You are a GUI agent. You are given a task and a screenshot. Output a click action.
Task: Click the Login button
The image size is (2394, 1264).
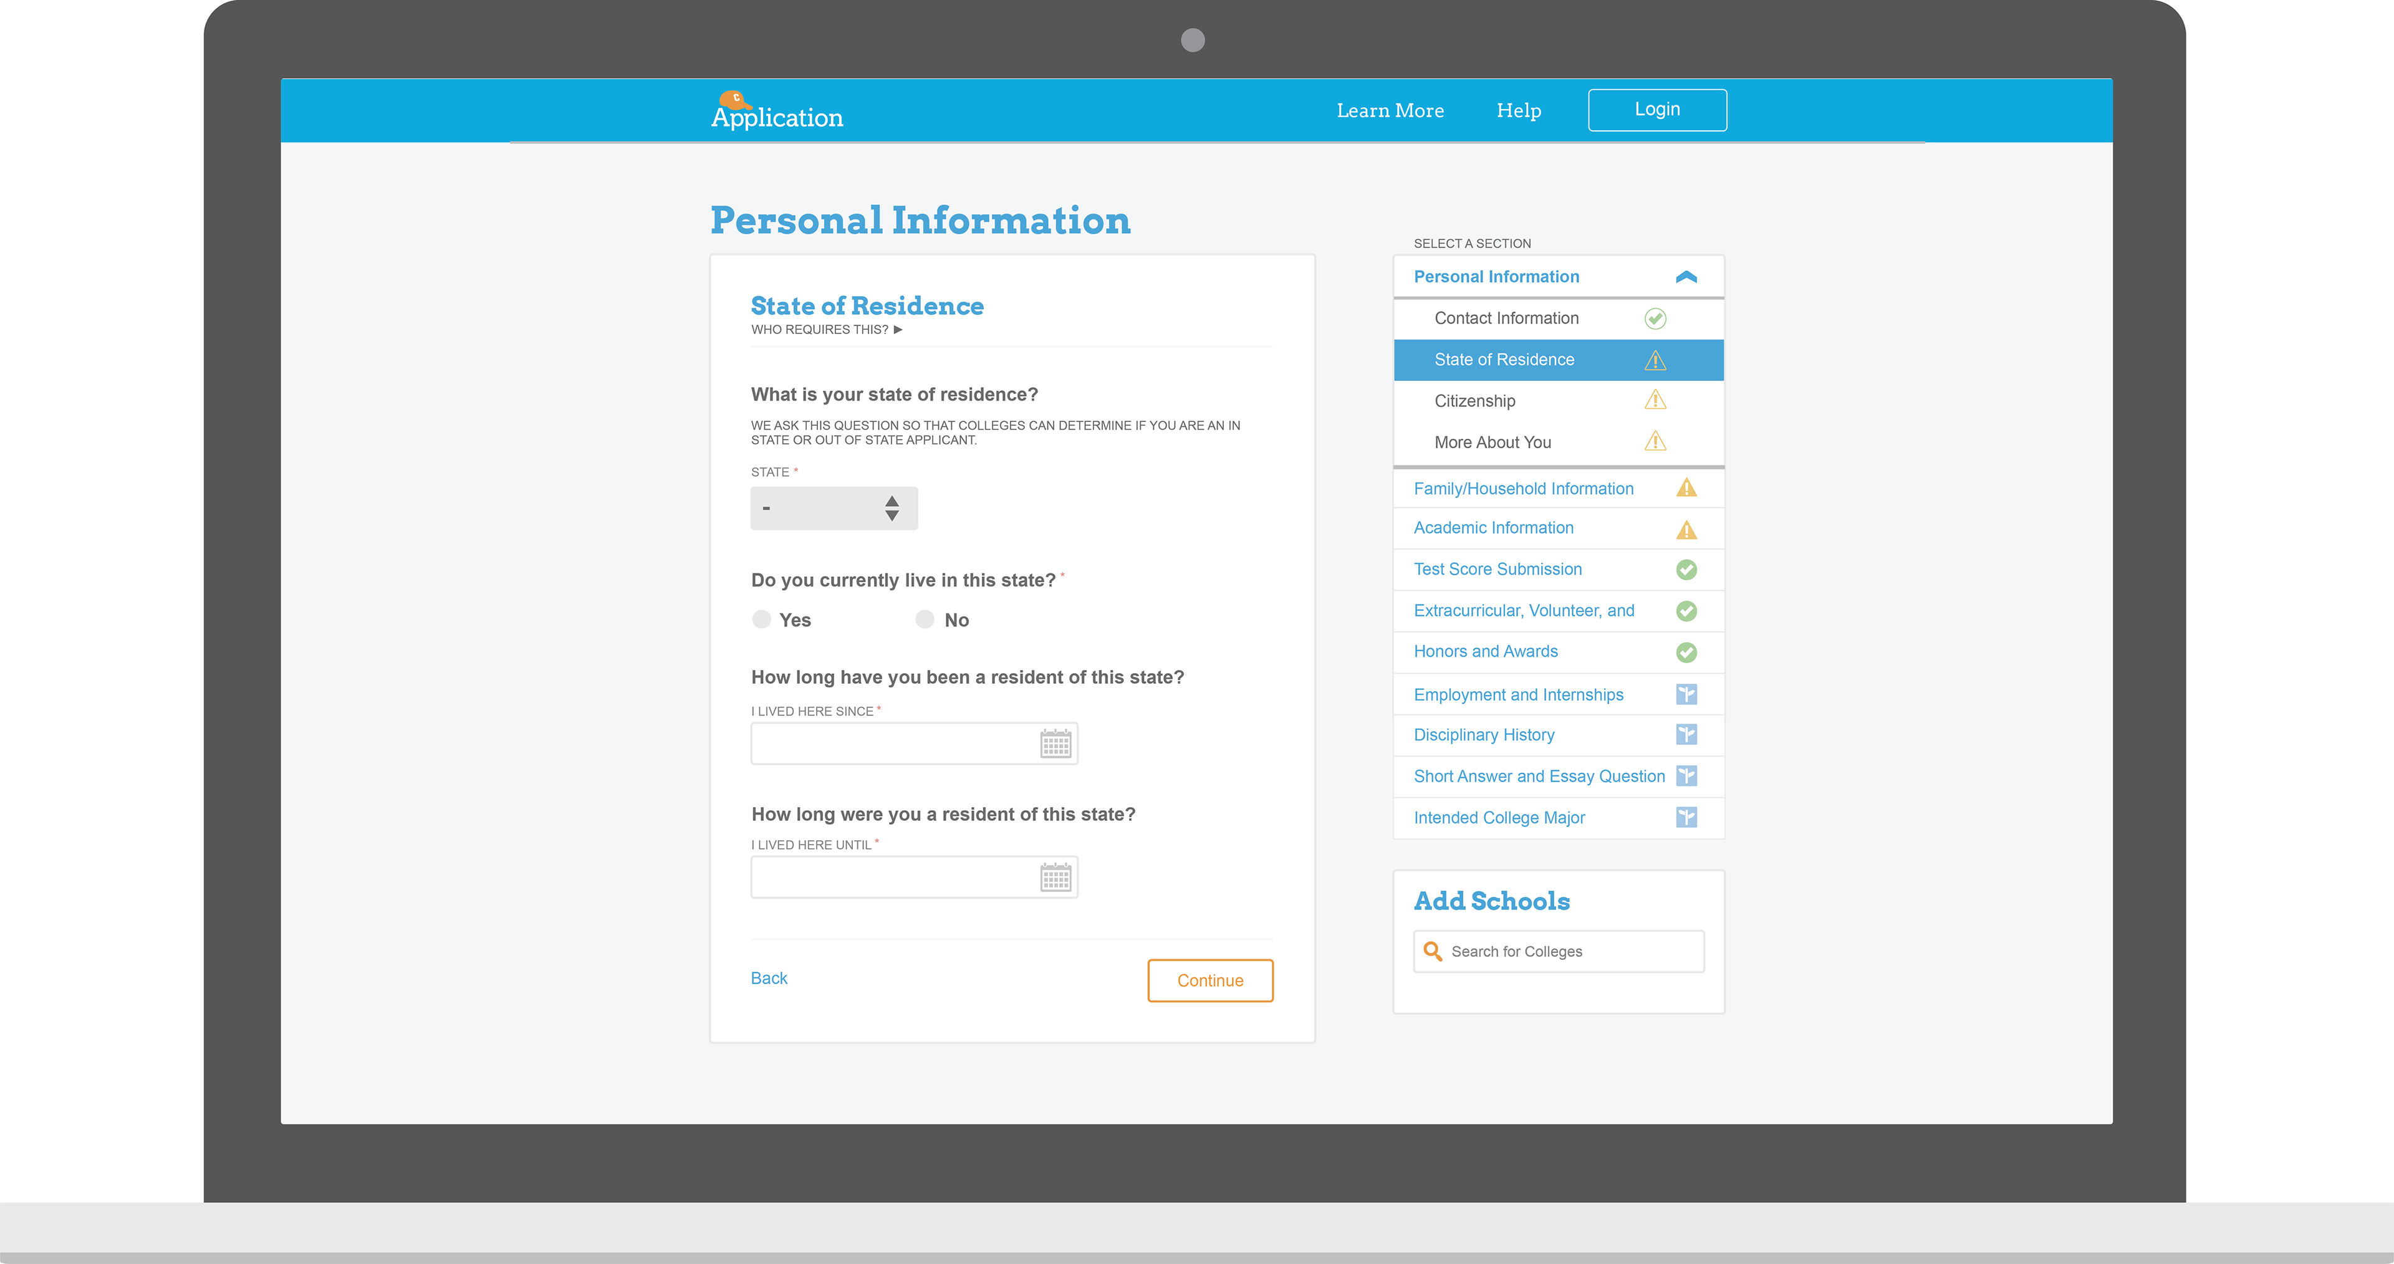(1657, 110)
